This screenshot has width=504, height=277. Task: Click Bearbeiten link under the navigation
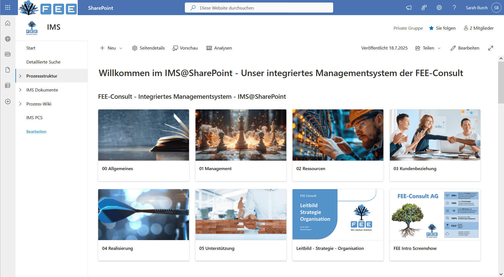click(36, 132)
